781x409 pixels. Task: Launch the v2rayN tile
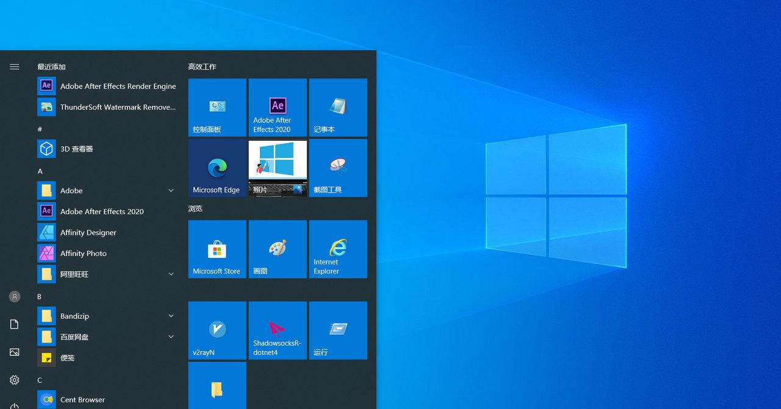(x=217, y=330)
